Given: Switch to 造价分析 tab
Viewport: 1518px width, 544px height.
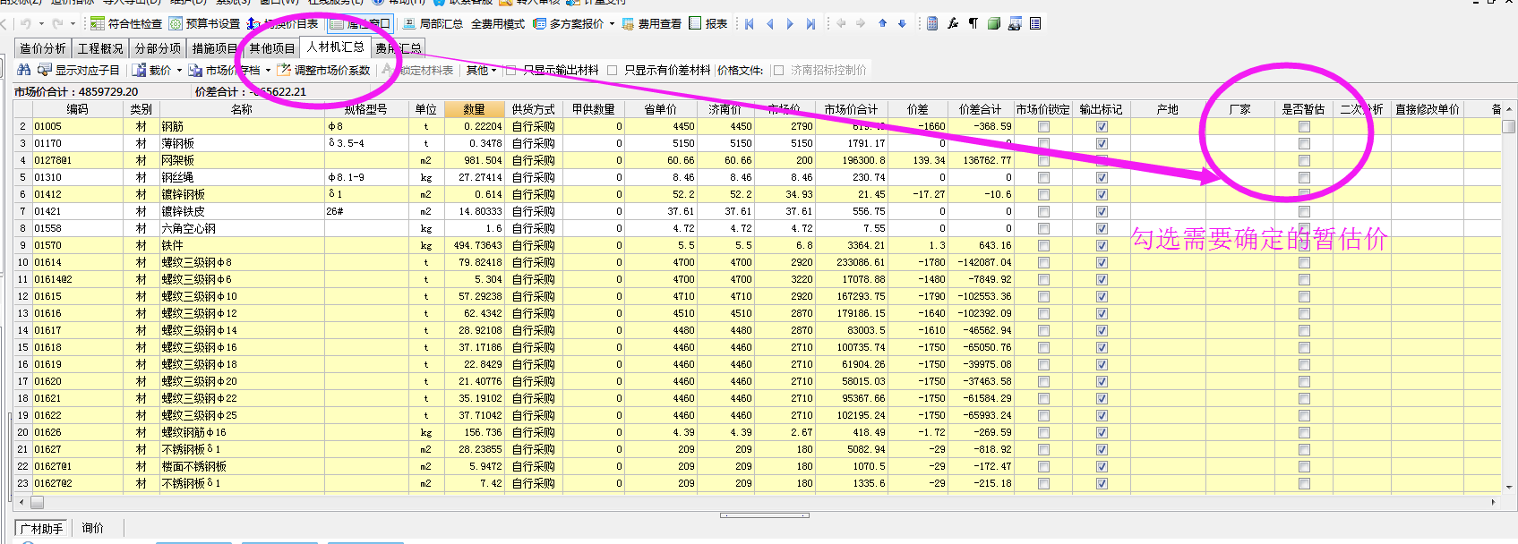Looking at the screenshot, I should tap(43, 48).
